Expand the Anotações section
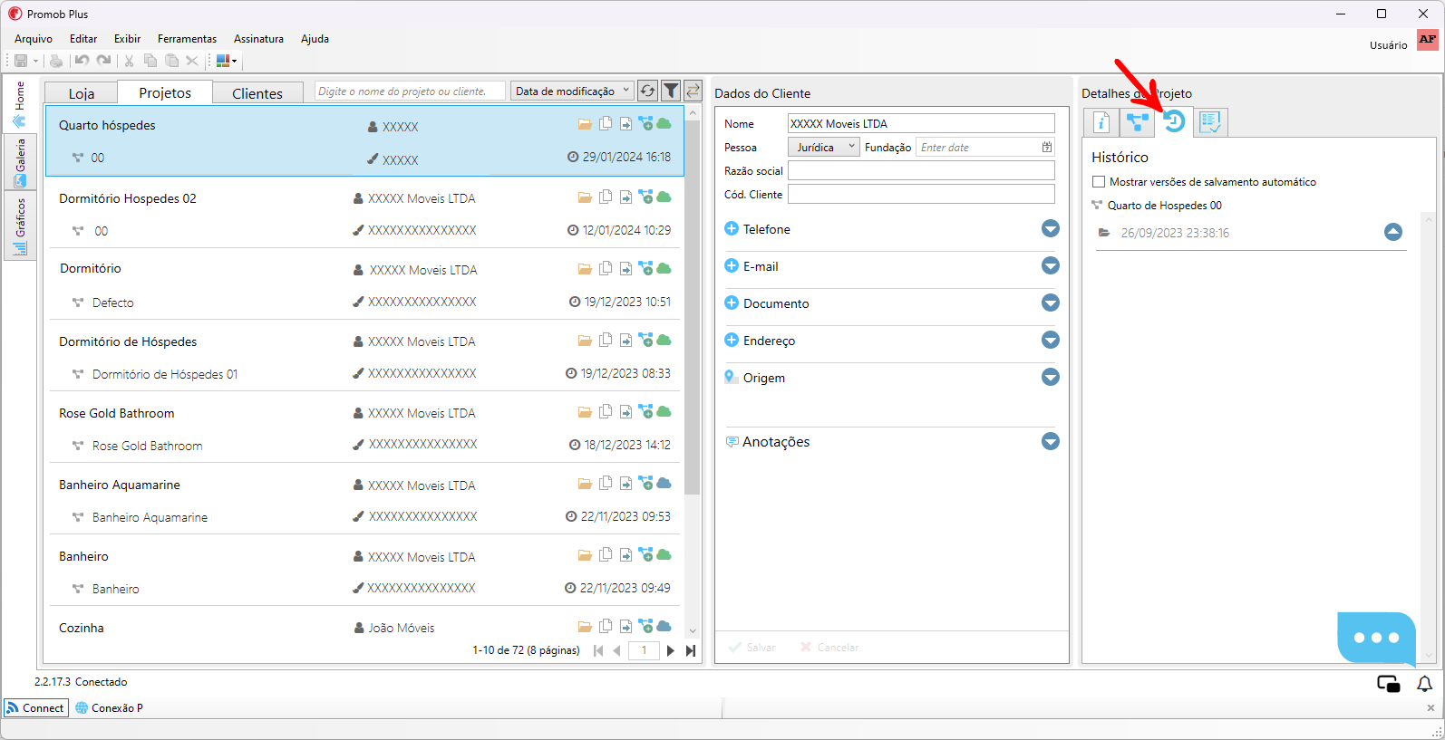 point(1051,441)
